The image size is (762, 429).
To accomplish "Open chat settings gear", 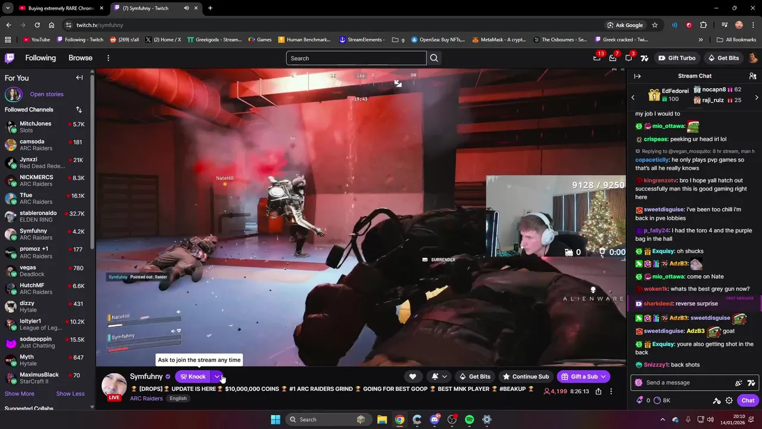I will click(729, 400).
